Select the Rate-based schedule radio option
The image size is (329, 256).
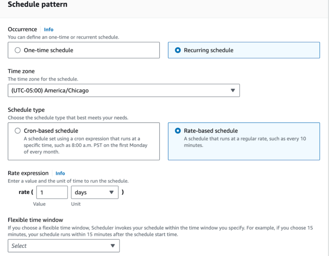tap(178, 131)
